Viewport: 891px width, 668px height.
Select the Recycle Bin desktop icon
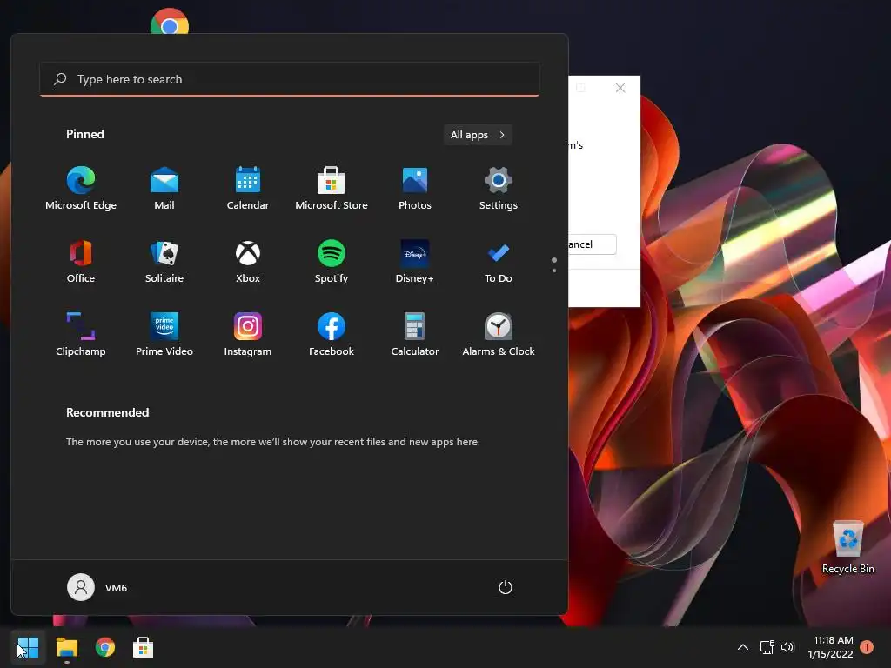click(847, 547)
